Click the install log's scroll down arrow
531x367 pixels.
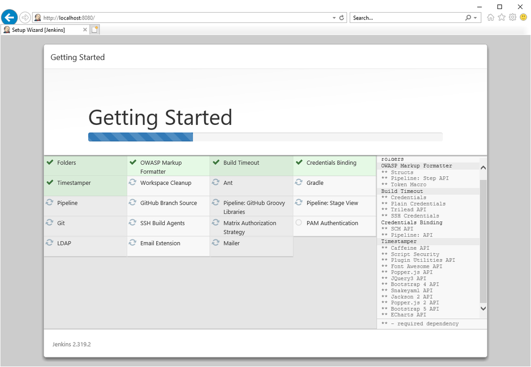click(x=483, y=308)
